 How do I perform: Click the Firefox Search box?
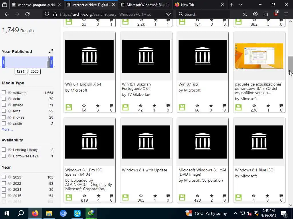[203, 14]
